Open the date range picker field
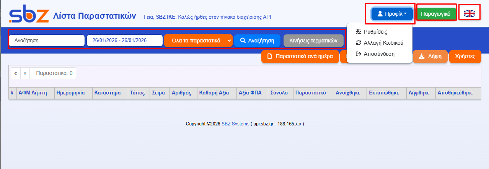The height and width of the screenshot is (169, 489). coord(125,41)
